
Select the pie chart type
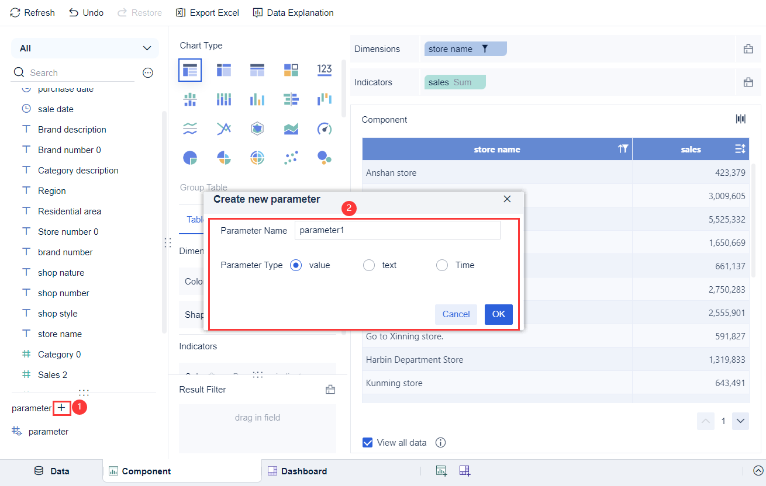[x=191, y=157]
